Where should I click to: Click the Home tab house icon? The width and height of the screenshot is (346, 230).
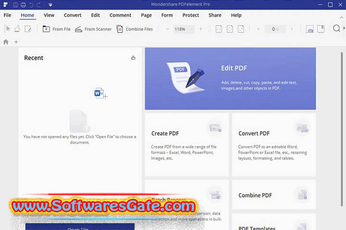coord(6,42)
